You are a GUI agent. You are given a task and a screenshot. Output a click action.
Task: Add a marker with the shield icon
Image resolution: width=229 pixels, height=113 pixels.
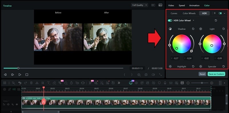[x=159, y=83]
